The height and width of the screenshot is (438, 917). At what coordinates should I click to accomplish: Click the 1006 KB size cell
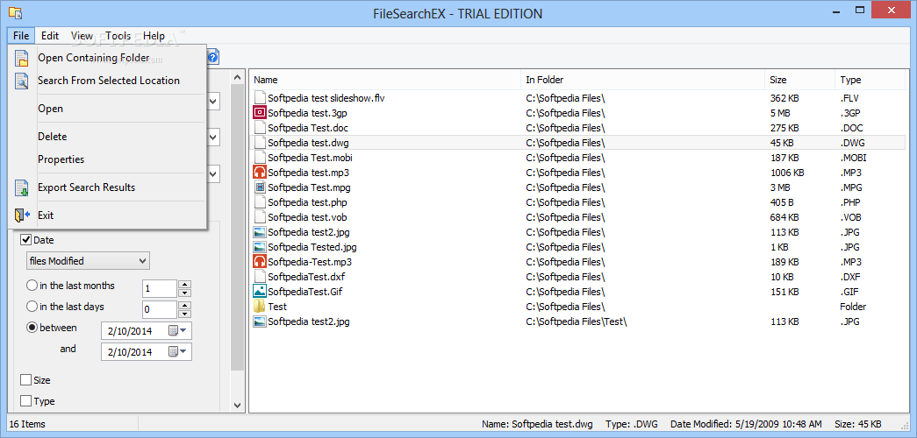tap(787, 173)
